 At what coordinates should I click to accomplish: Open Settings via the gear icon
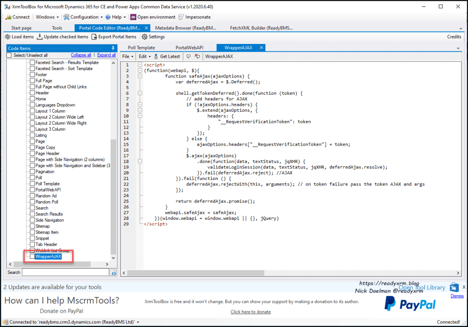click(x=145, y=37)
